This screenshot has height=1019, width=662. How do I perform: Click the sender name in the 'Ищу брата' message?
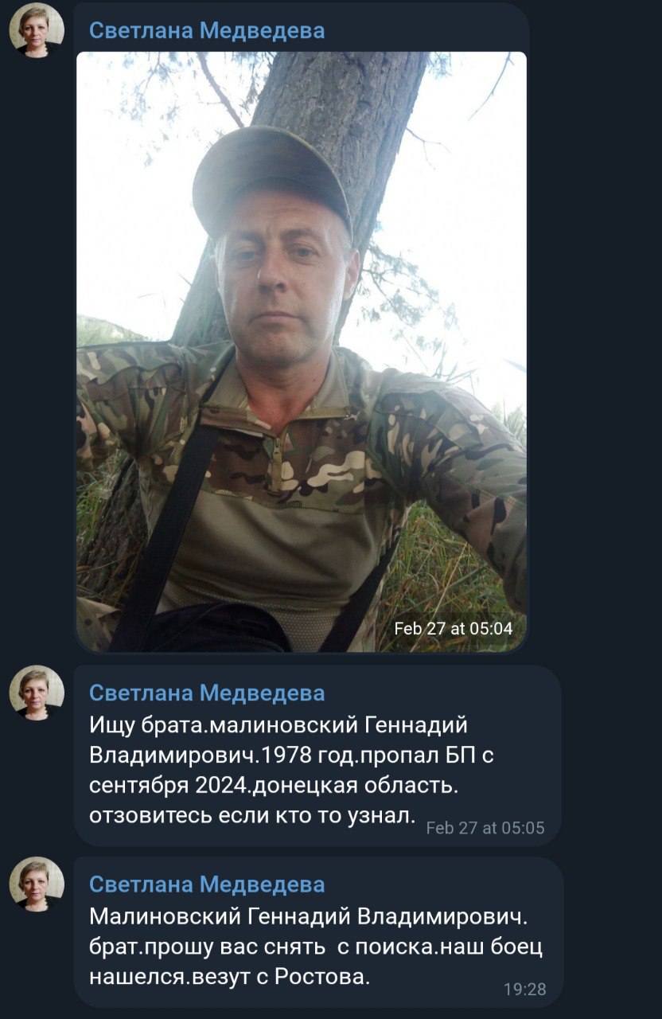(x=207, y=693)
